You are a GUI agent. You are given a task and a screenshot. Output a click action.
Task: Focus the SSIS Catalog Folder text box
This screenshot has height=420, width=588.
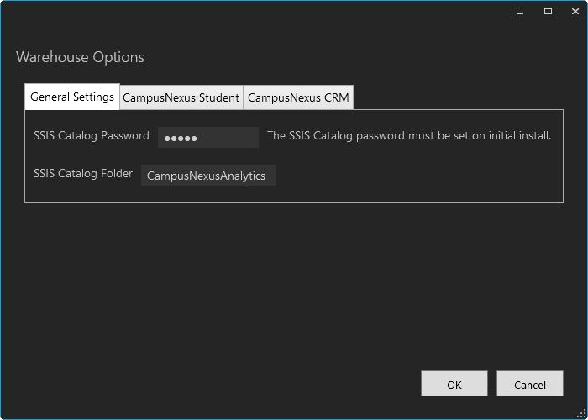pyautogui.click(x=207, y=175)
